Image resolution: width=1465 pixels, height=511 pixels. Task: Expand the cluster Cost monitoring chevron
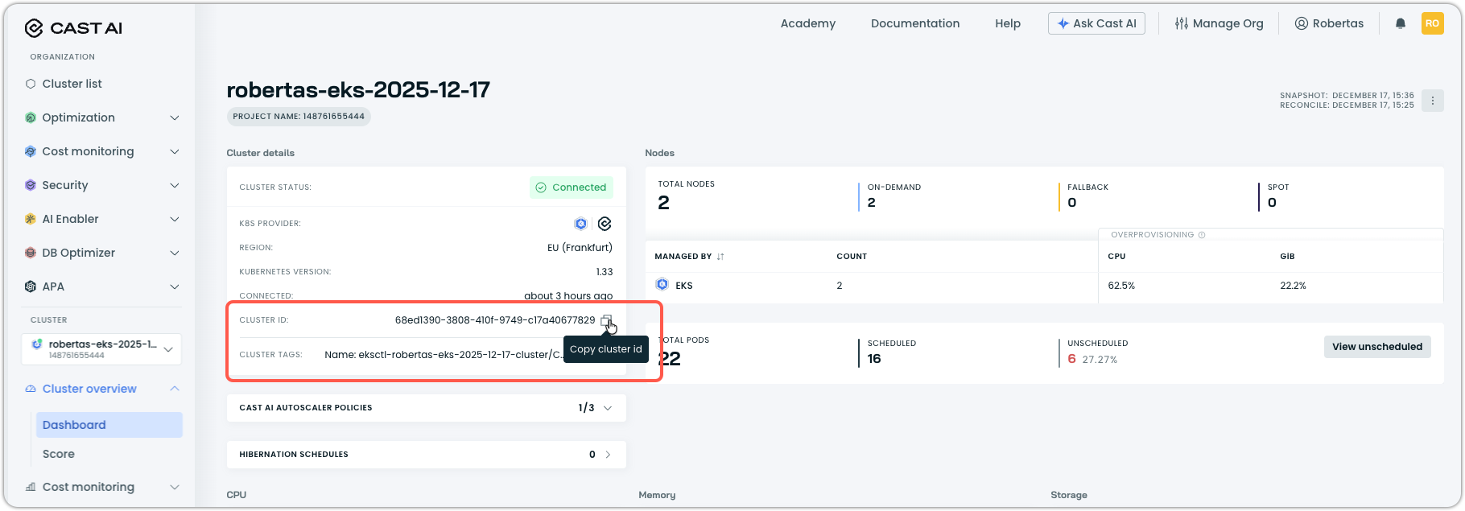coord(175,487)
